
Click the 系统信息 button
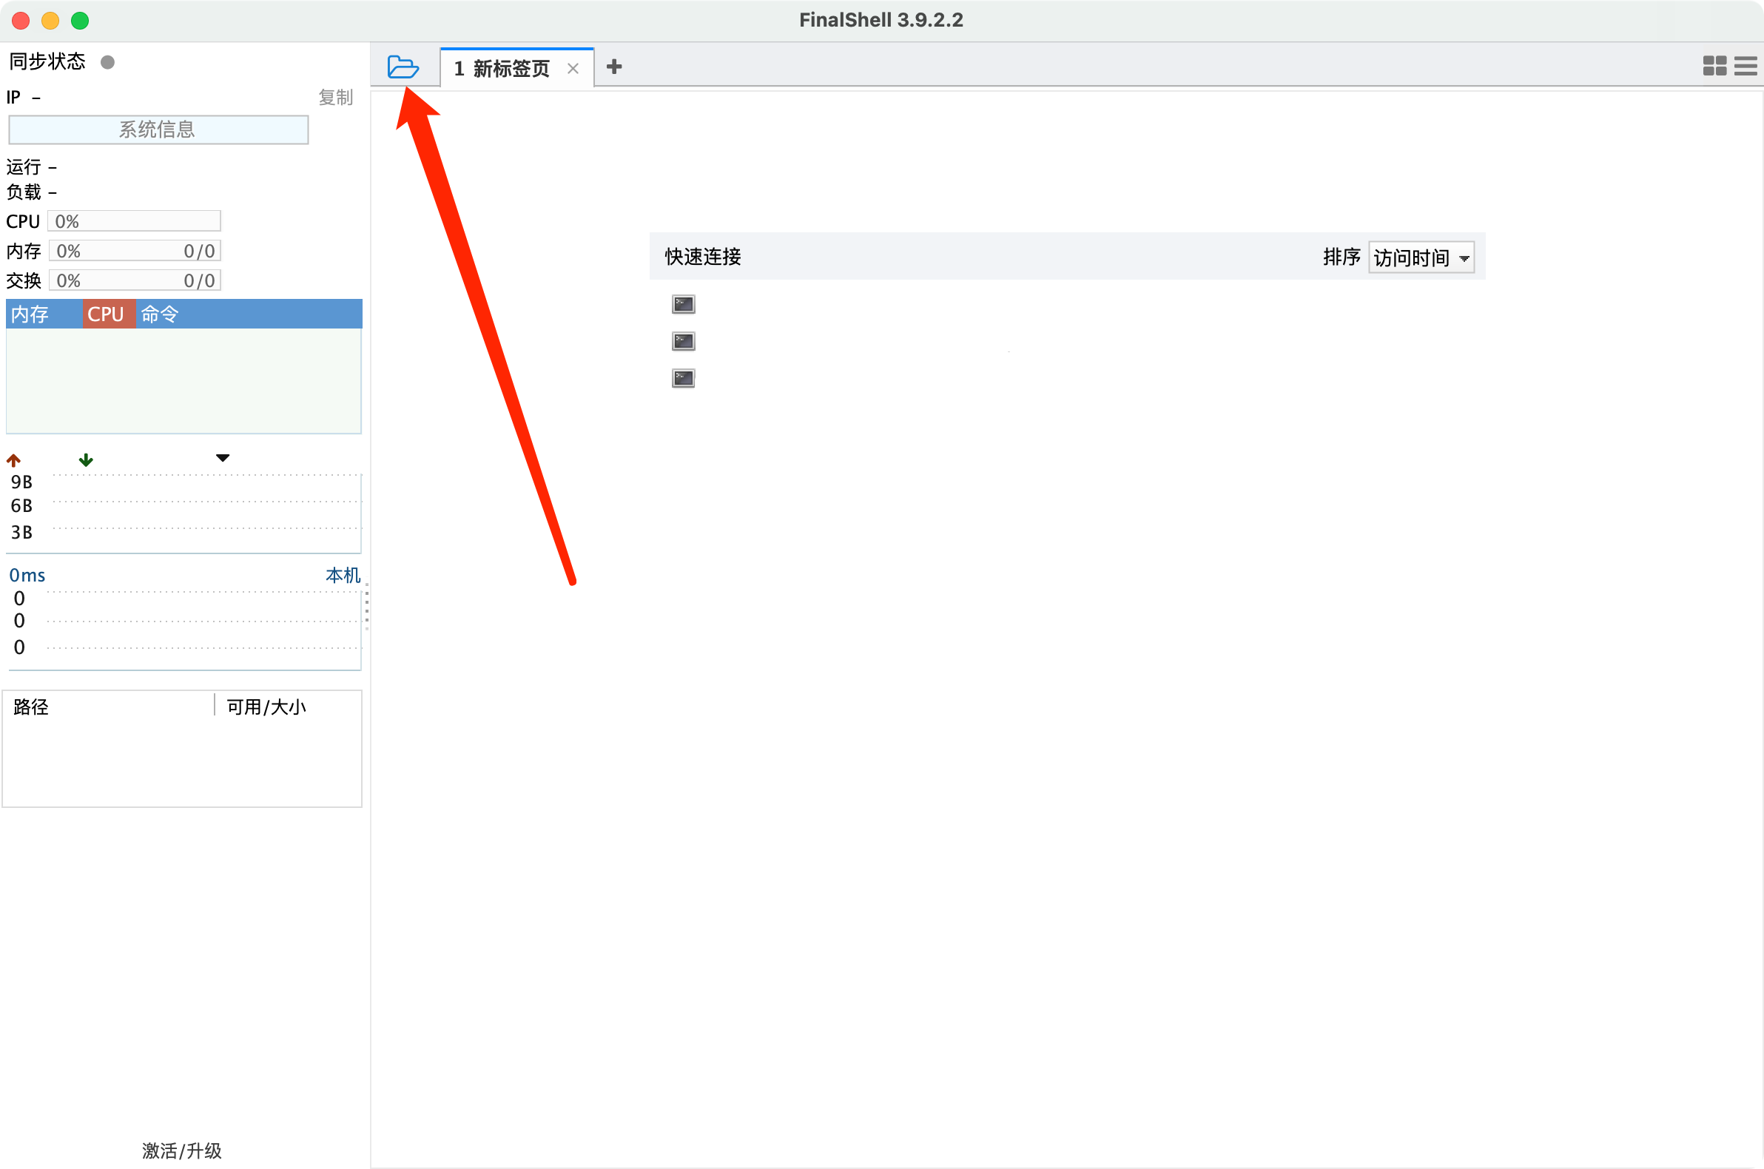point(158,129)
